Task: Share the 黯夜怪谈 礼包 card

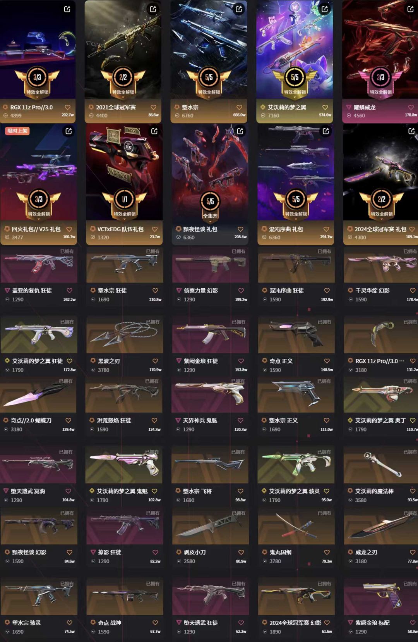Action: point(240,131)
